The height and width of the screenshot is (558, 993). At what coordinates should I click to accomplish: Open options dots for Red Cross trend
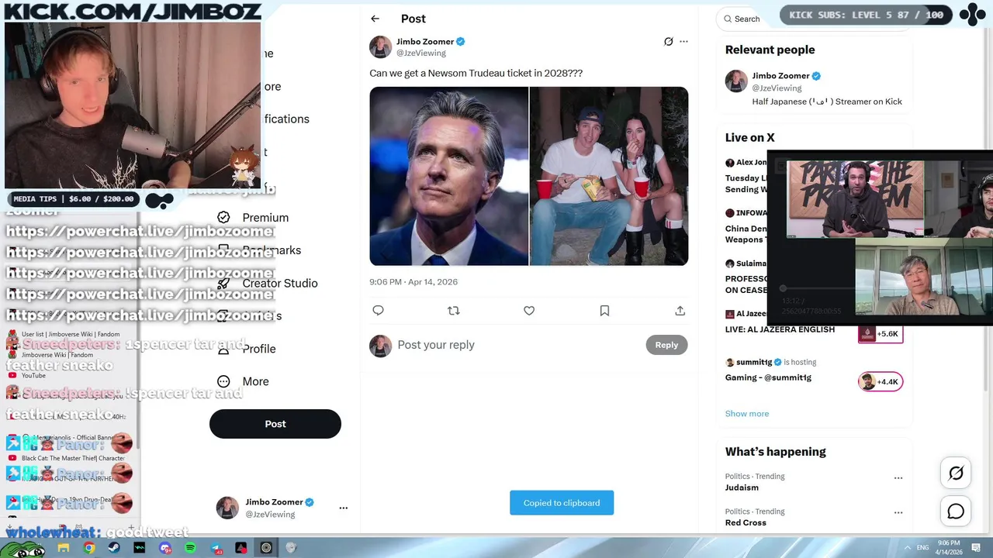[x=898, y=512]
